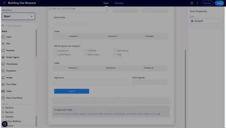Viewport: 226px width, 128px height.
Task: Check the Gymnasium checkbox
Action: point(115,51)
